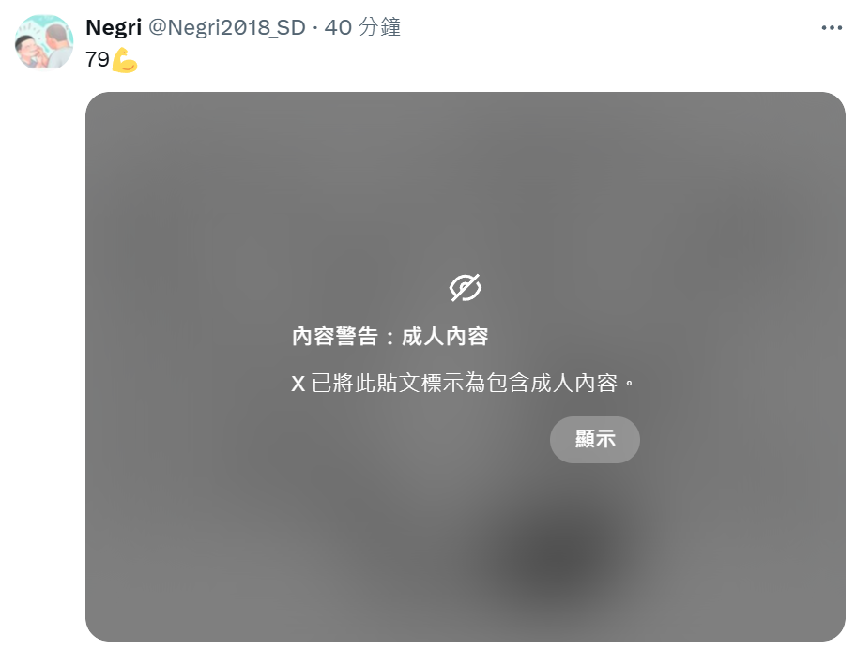Screen dimensions: 856x650
Task: Click the dot separator before 40 分鐘
Action: tap(315, 28)
